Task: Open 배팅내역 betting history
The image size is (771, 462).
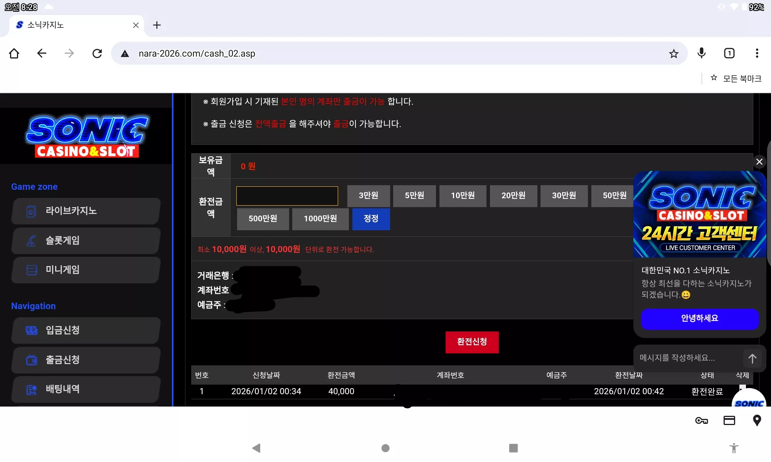Action: click(x=86, y=389)
